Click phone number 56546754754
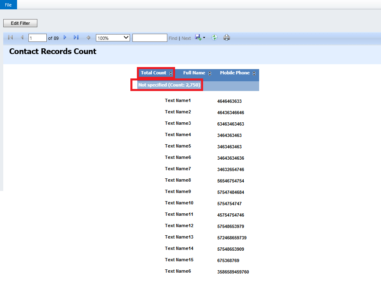The height and width of the screenshot is (282, 381). 231,181
